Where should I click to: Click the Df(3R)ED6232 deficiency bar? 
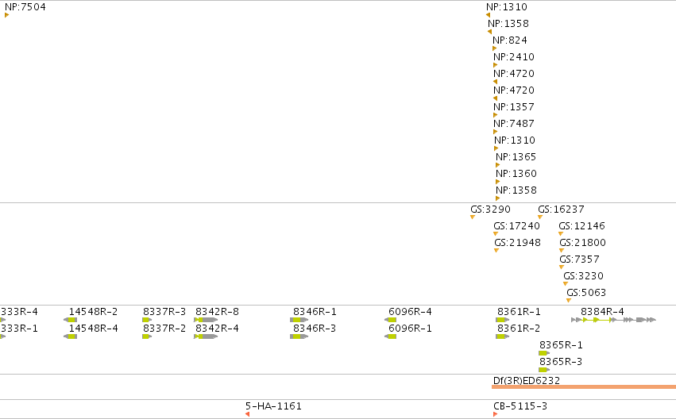click(584, 386)
